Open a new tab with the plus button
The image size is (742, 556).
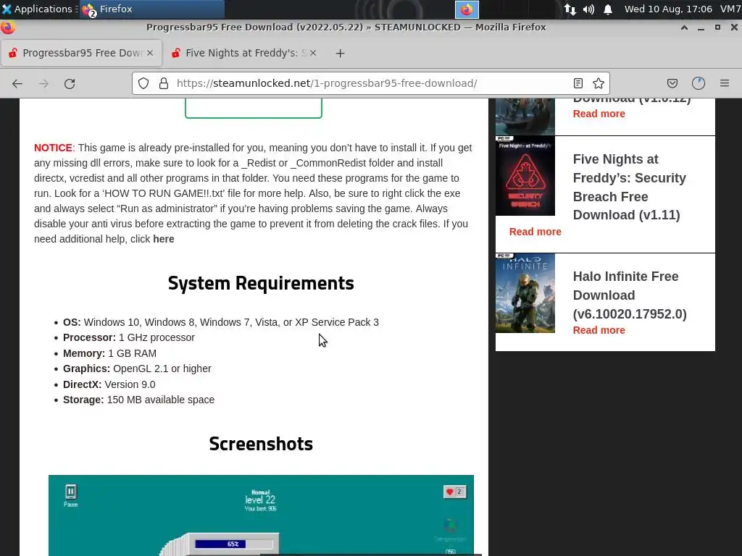tap(341, 54)
